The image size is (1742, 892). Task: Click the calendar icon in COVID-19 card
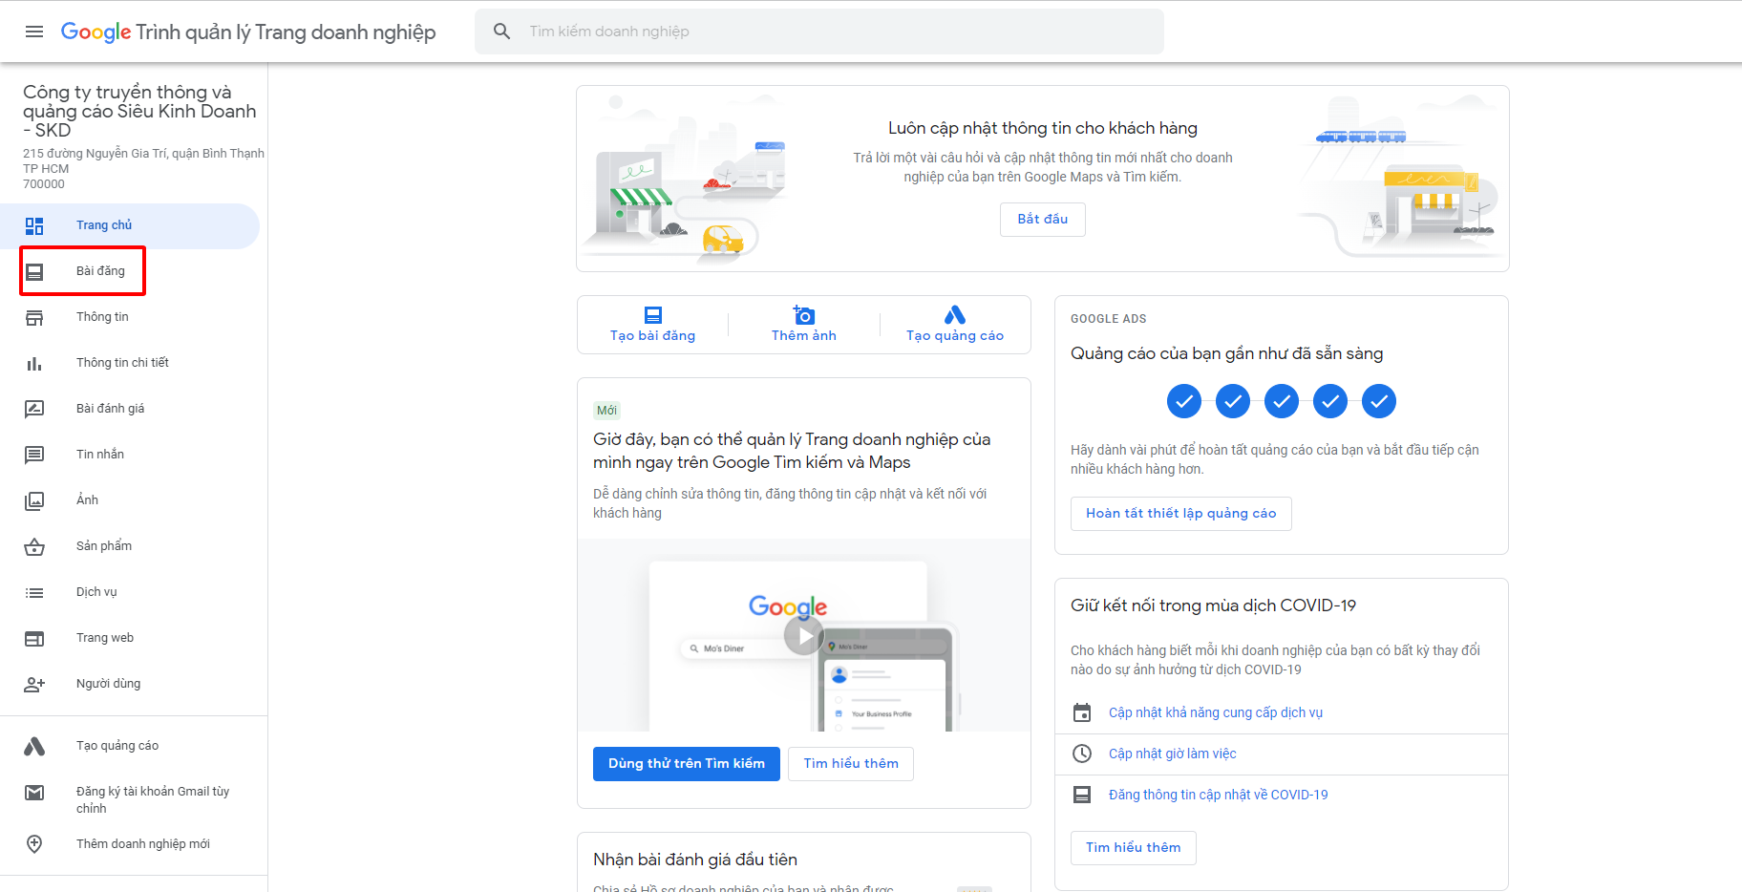[x=1082, y=713]
